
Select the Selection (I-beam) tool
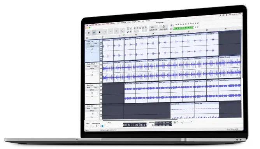point(128,29)
